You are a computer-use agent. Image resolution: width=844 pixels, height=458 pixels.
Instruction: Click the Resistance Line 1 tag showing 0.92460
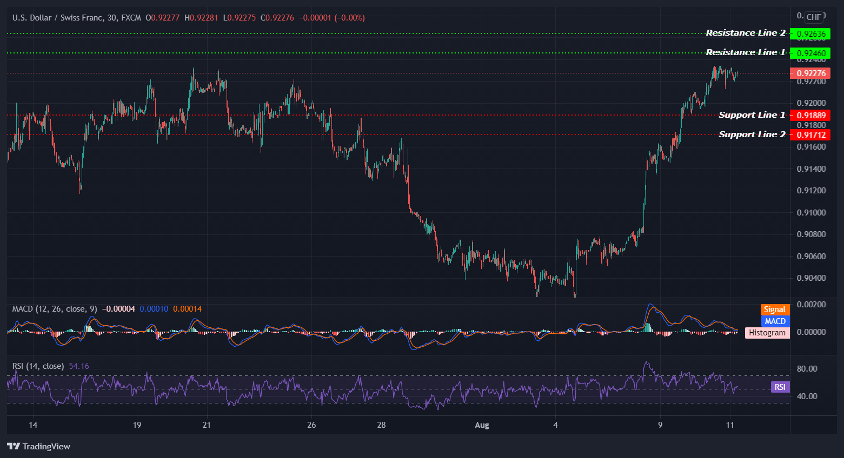(812, 53)
